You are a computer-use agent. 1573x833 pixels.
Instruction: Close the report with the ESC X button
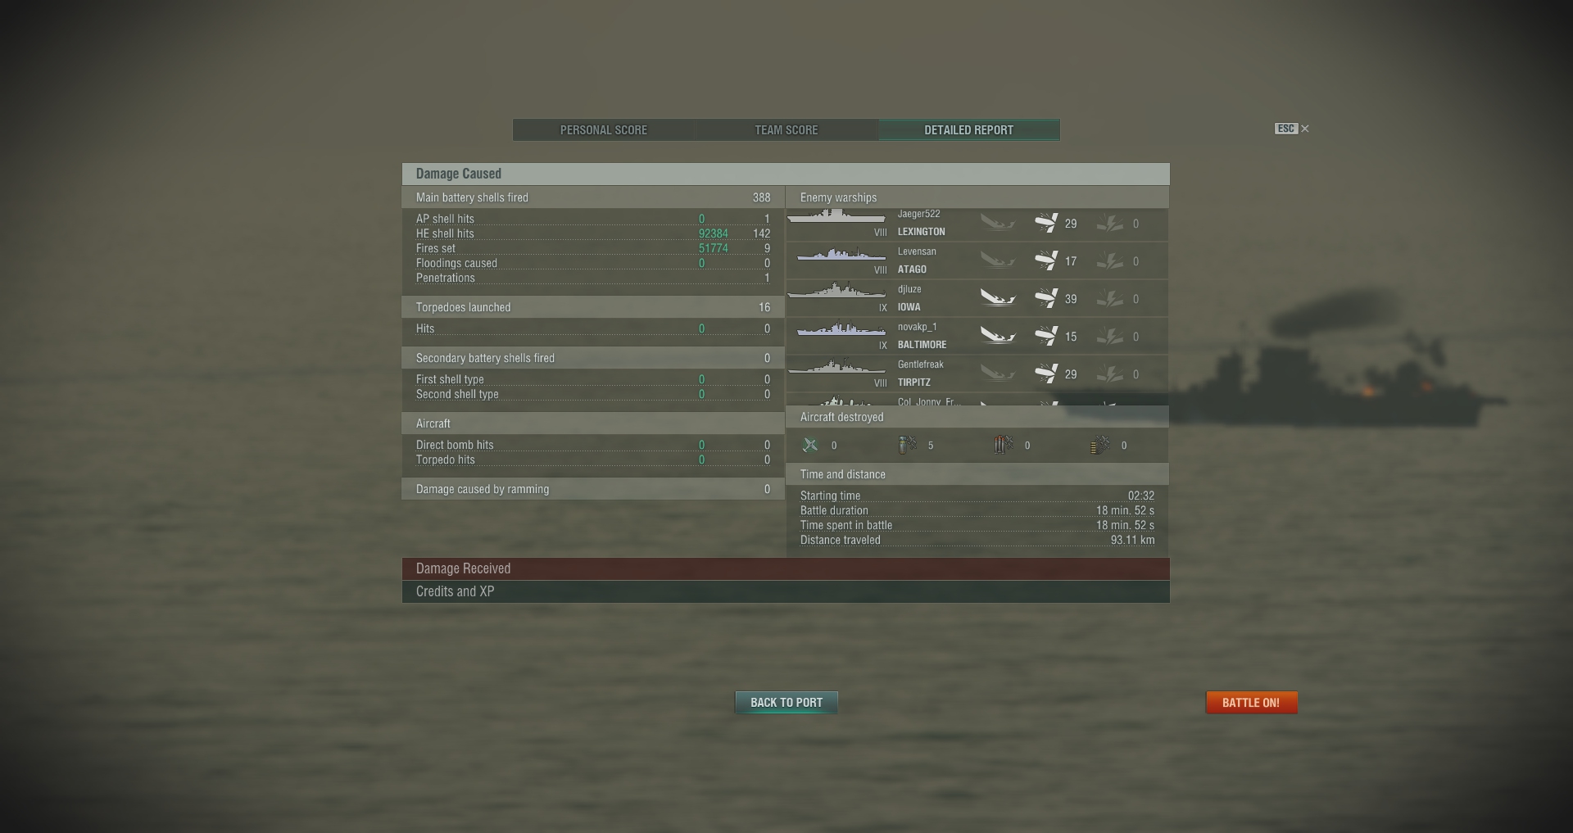pos(1292,129)
